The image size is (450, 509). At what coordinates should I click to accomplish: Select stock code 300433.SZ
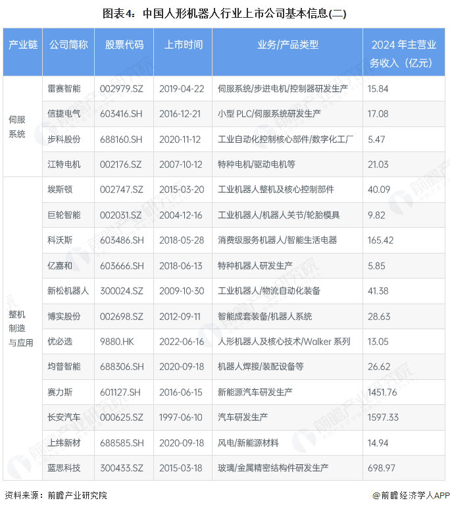click(121, 468)
